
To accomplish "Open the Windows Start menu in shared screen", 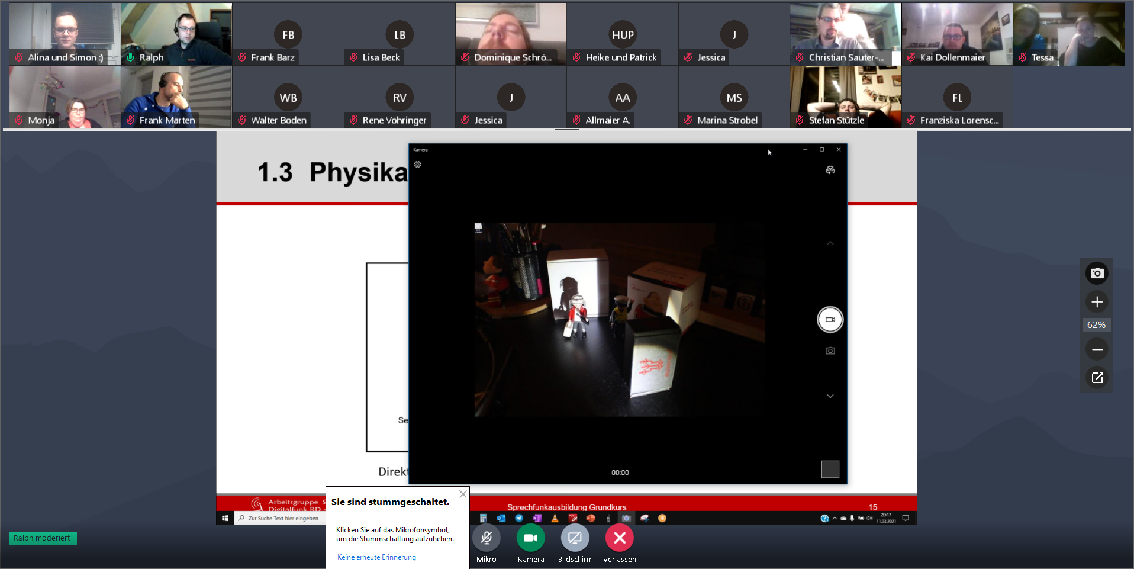I will [225, 519].
